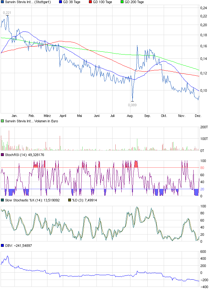Click the 'Dez.' month label

tap(198, 116)
